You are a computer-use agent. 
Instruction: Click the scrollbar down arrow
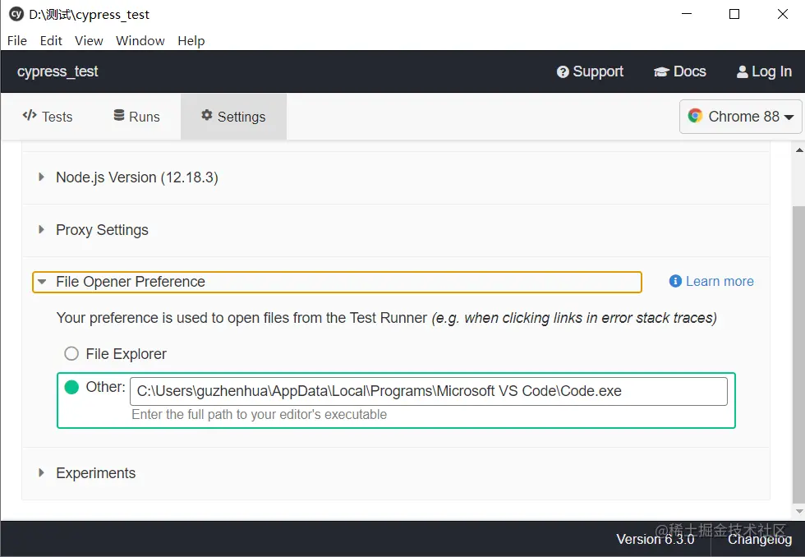click(x=798, y=511)
